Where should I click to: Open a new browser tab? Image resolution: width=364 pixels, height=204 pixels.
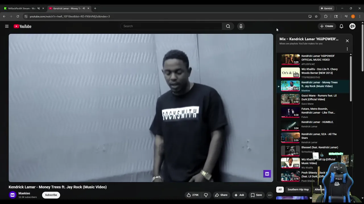pyautogui.click(x=95, y=8)
